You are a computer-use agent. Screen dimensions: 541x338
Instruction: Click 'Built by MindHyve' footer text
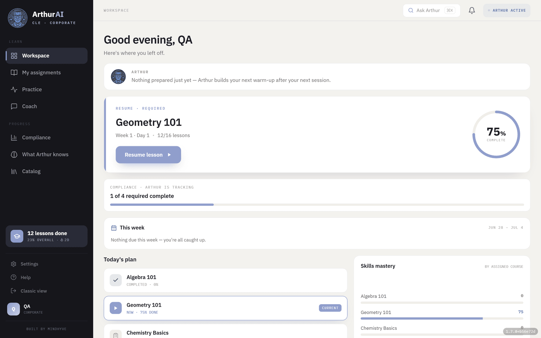coord(46,329)
